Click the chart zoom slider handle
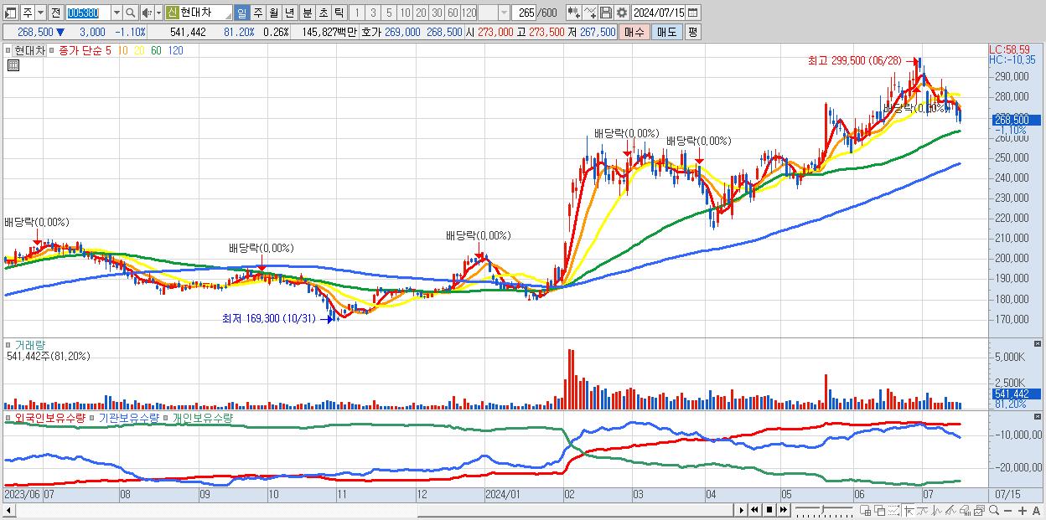Screen dimensions: 1046x520 tap(823, 507)
